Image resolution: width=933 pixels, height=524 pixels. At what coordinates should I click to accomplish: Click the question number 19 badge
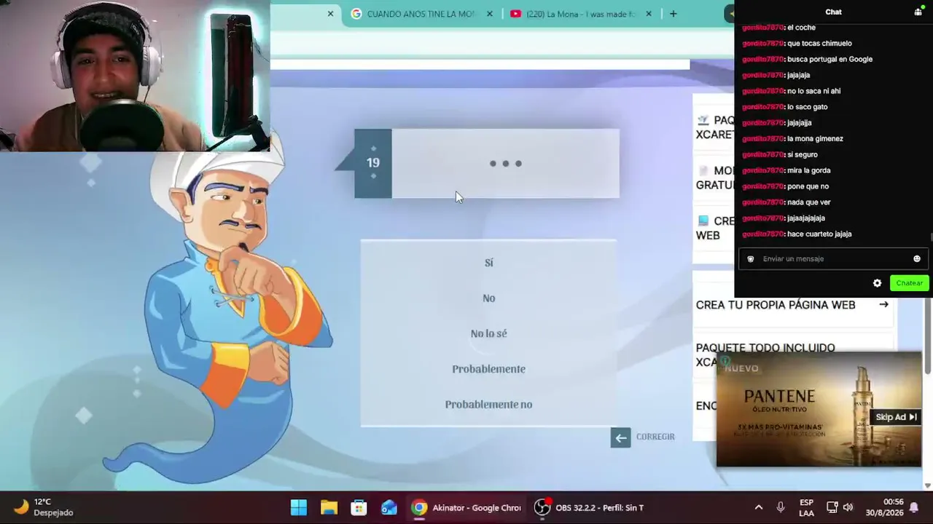click(373, 164)
